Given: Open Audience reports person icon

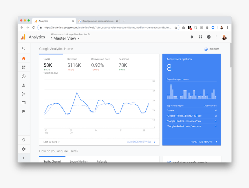Looking at the screenshot, I should click(23, 85).
